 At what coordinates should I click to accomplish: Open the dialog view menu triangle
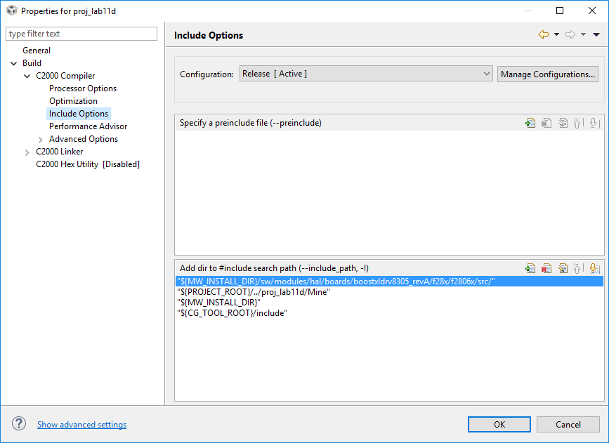(596, 34)
